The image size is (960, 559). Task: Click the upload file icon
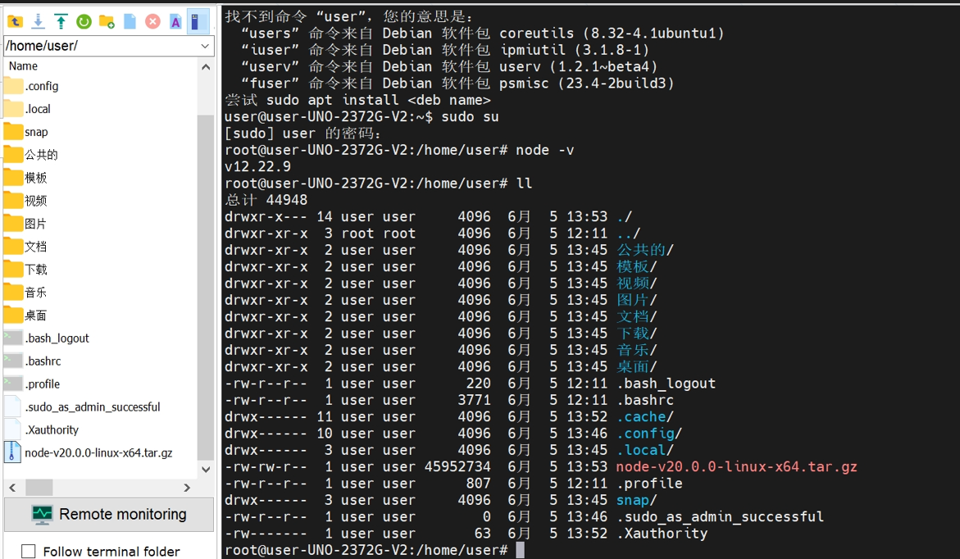[60, 20]
